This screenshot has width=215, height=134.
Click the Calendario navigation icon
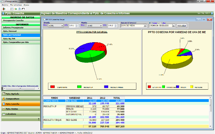pos(4,114)
